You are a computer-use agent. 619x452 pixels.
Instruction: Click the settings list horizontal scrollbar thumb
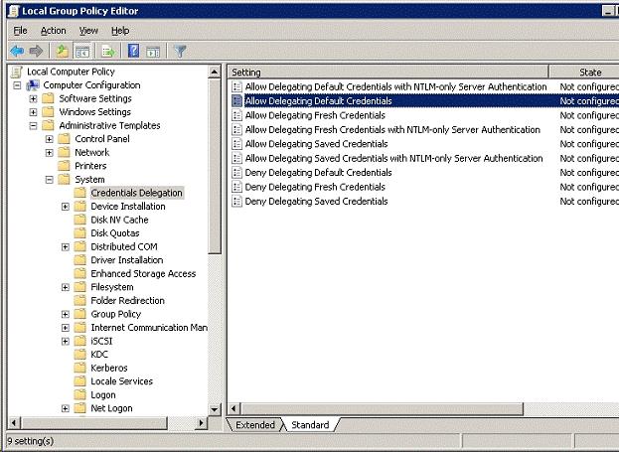(382, 409)
